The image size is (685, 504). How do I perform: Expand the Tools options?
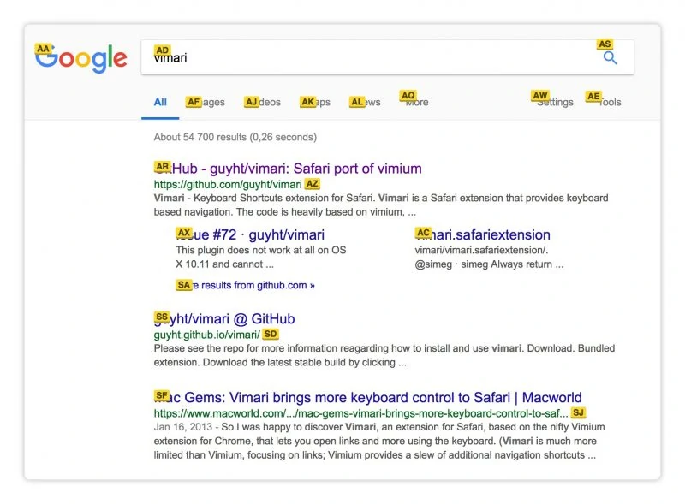click(605, 102)
